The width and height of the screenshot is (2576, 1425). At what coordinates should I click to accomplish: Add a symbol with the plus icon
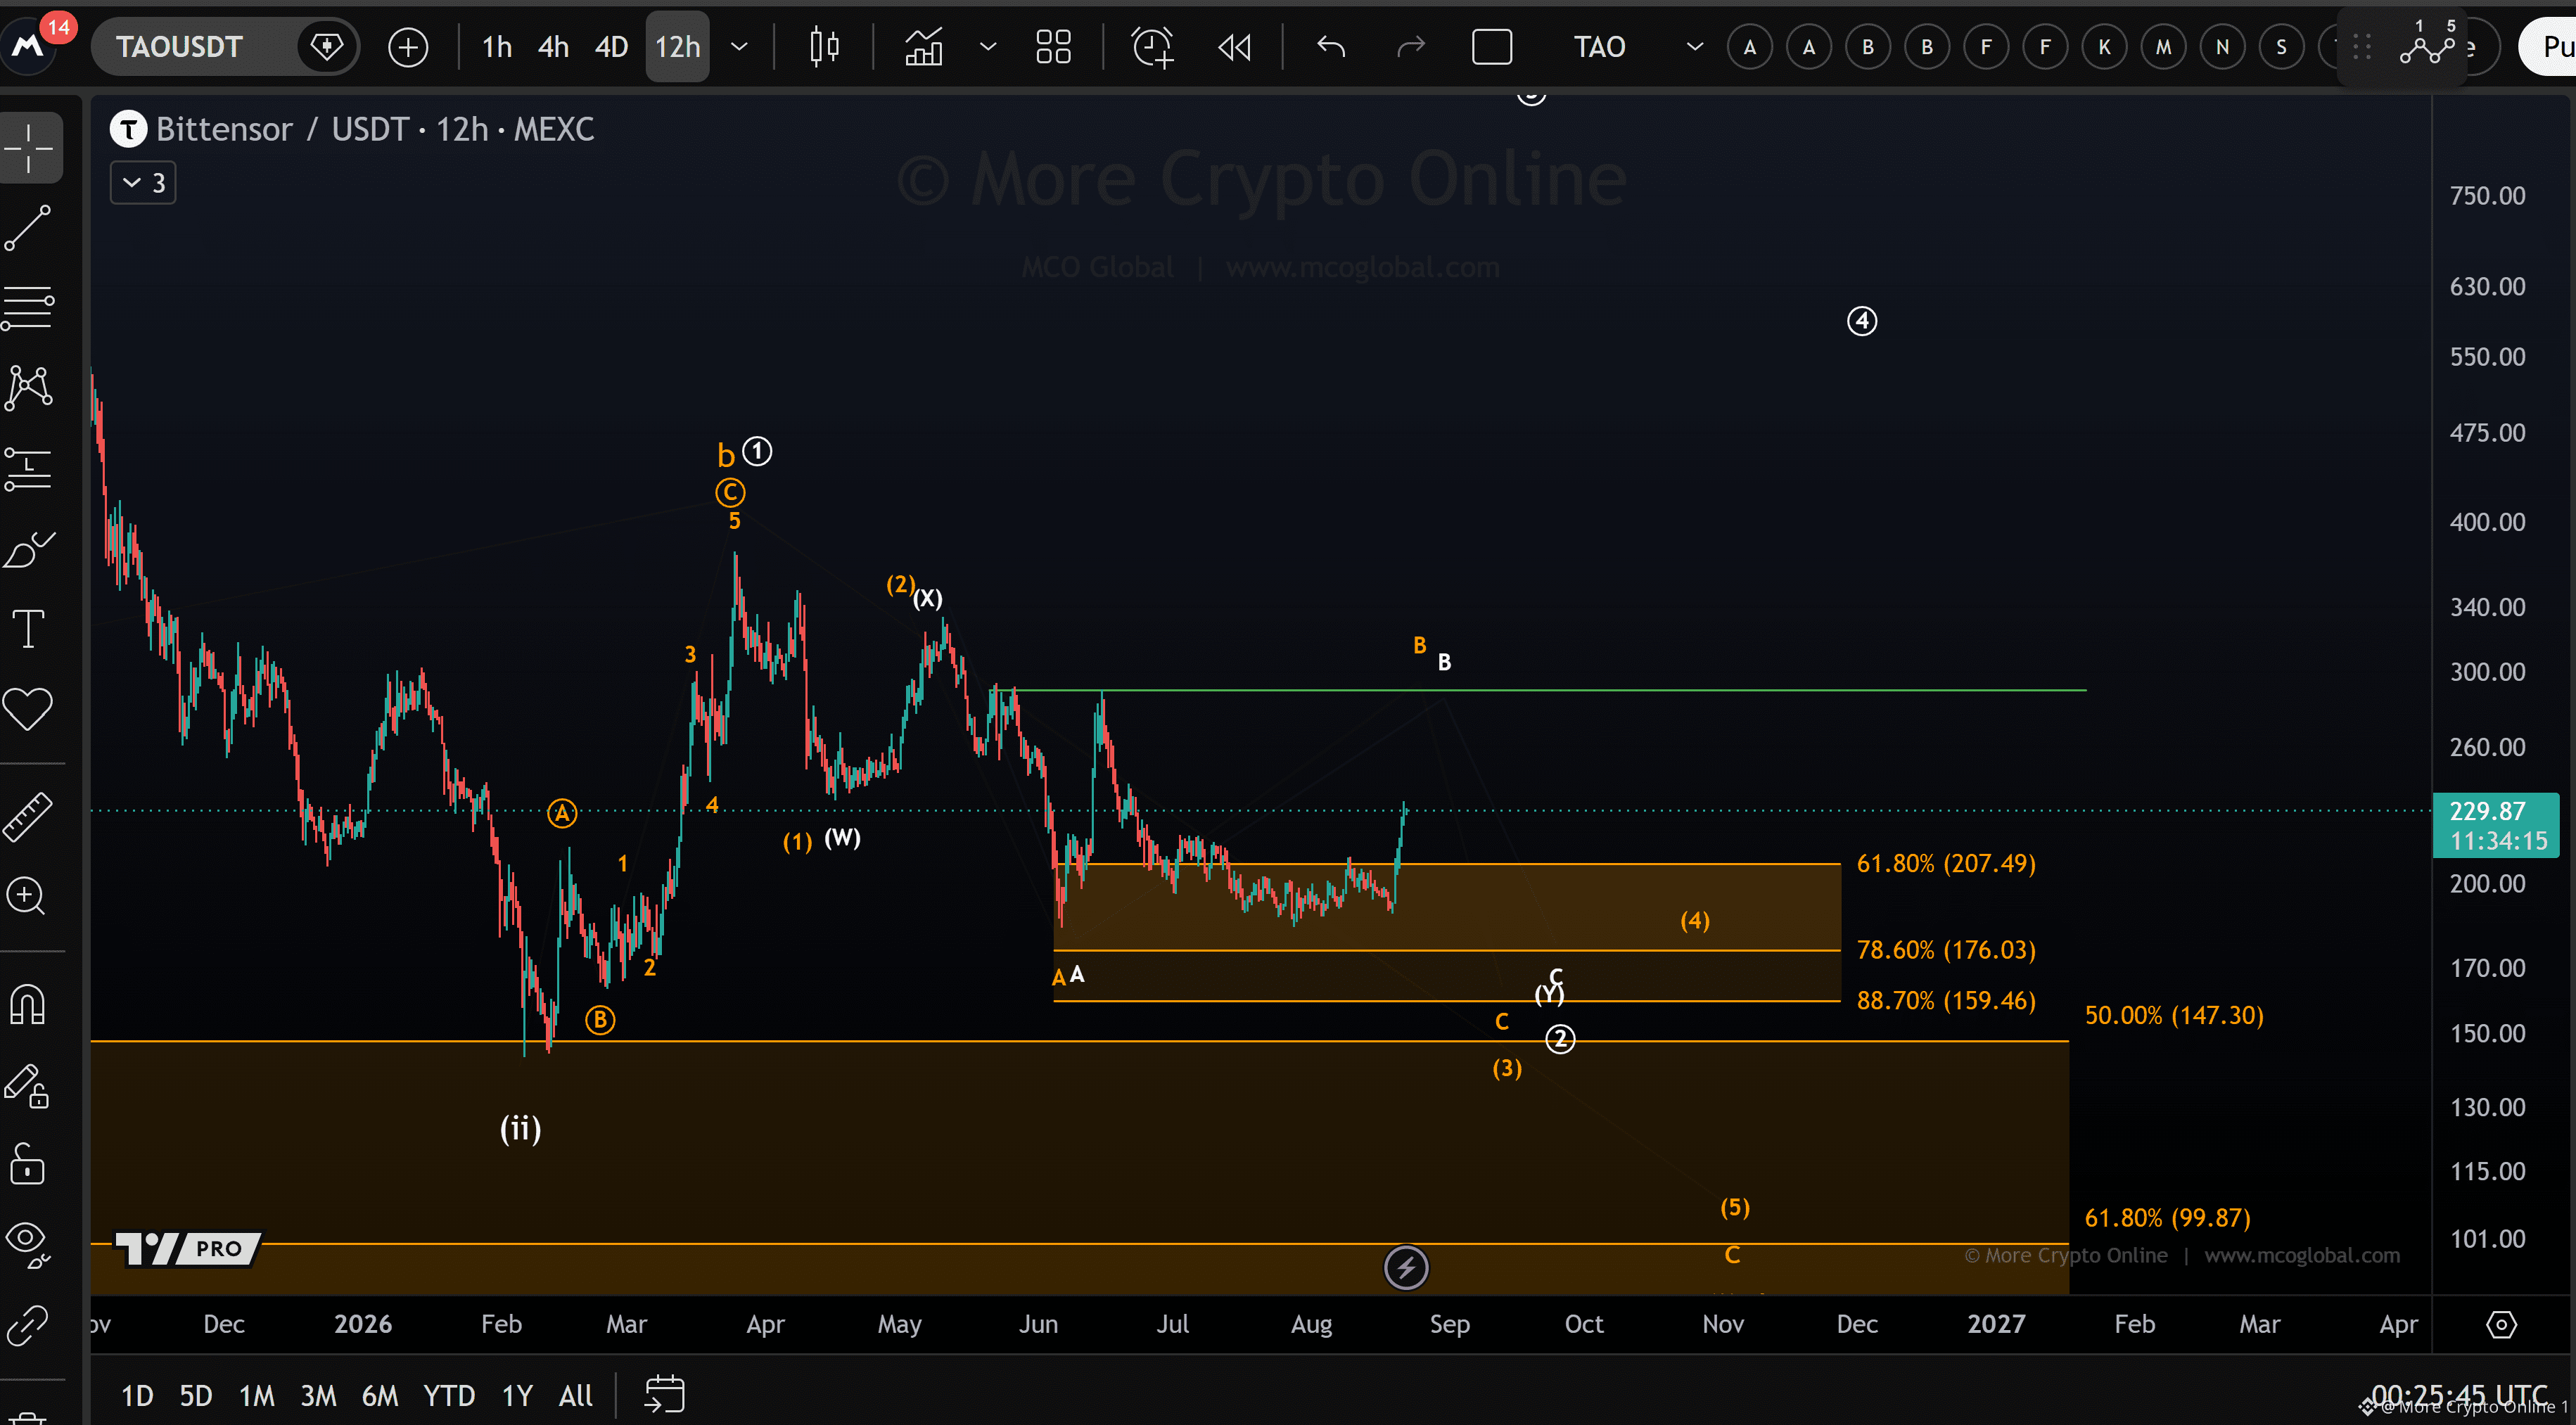[407, 47]
